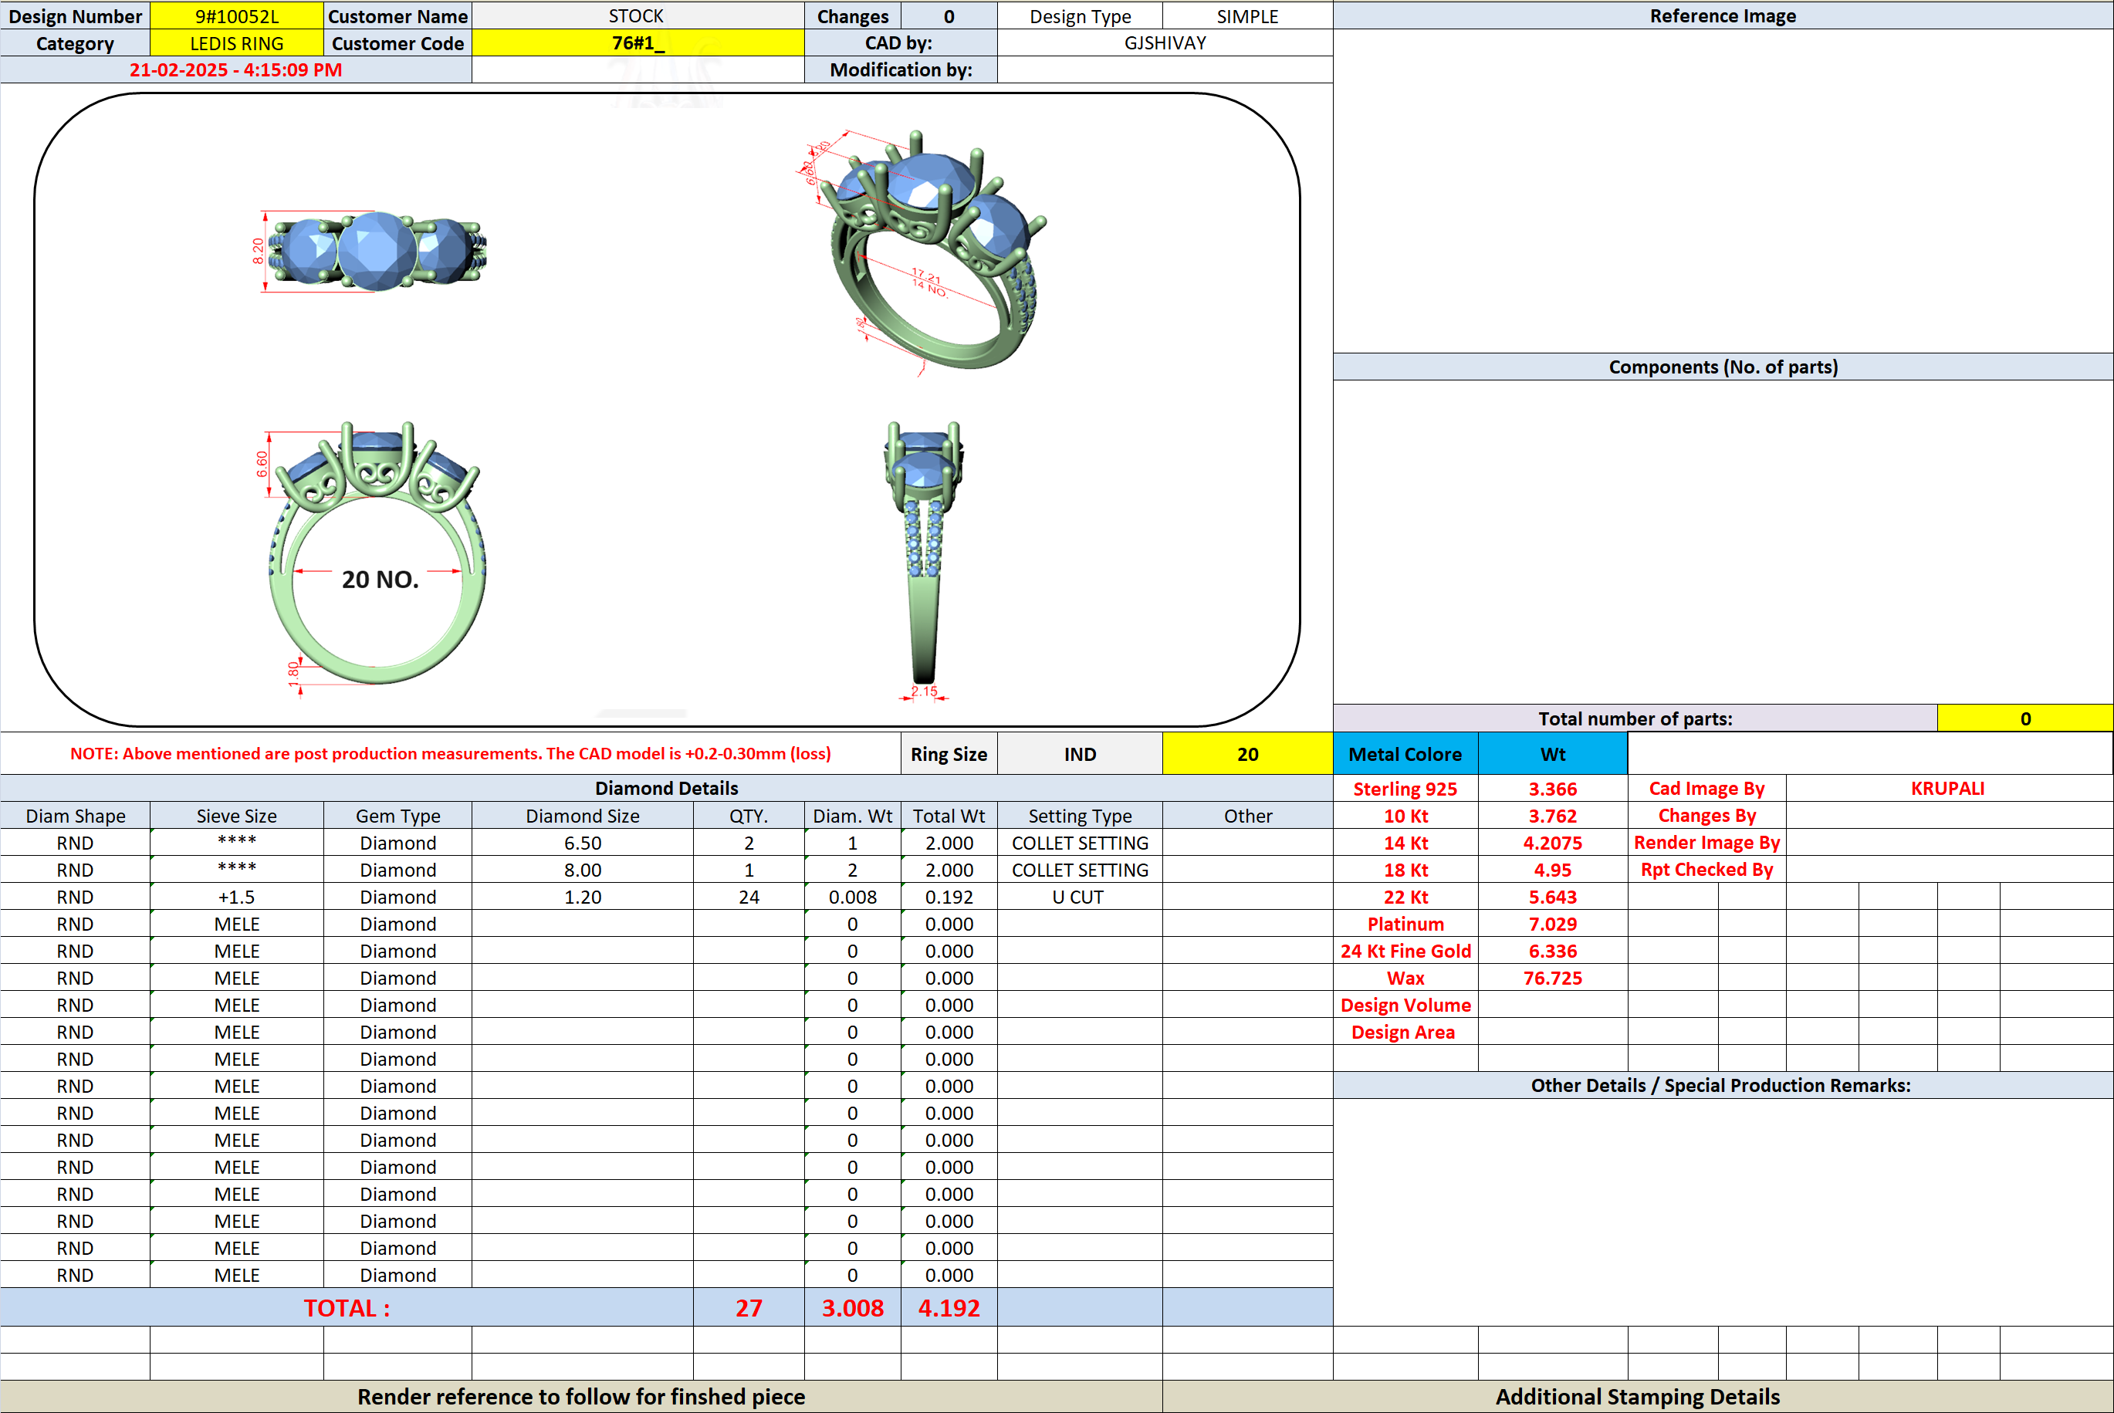Image resolution: width=2114 pixels, height=1413 pixels.
Task: Click the Platinum weight value 7.029
Action: pyautogui.click(x=1553, y=924)
